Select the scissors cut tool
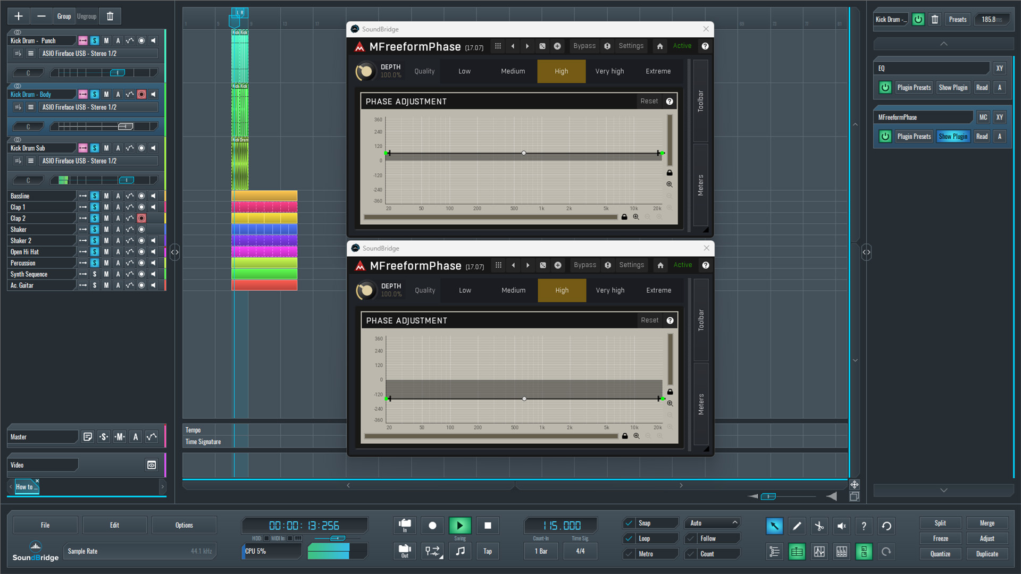The image size is (1021, 574). (x=819, y=526)
